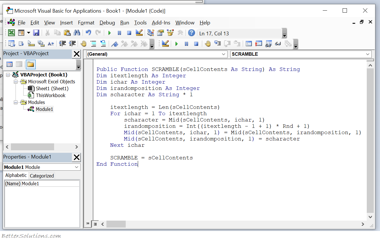Switch to the Categorized properties tab
380x241 pixels.
[x=42, y=176]
